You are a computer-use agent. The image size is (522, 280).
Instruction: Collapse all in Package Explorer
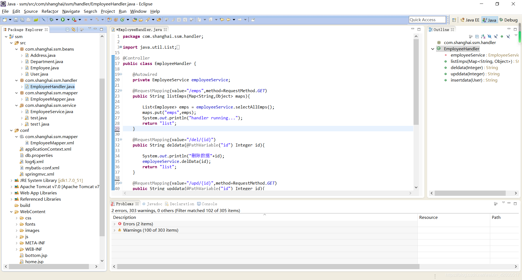[x=67, y=30]
